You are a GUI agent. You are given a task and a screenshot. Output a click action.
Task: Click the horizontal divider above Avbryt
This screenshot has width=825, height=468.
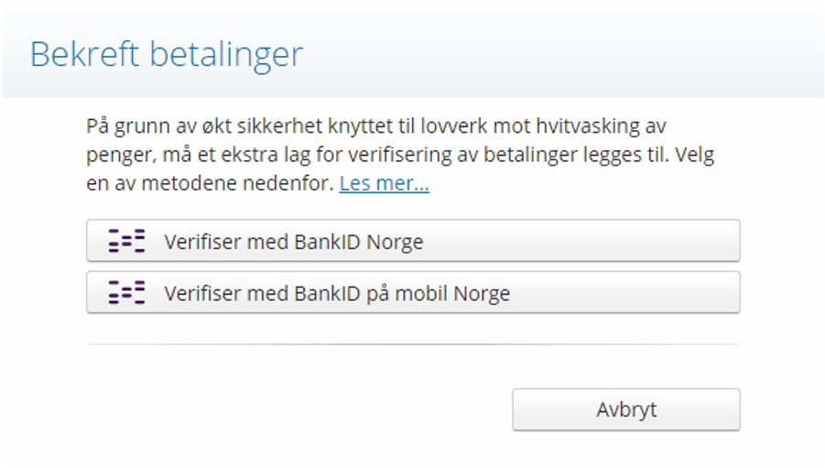click(x=412, y=344)
